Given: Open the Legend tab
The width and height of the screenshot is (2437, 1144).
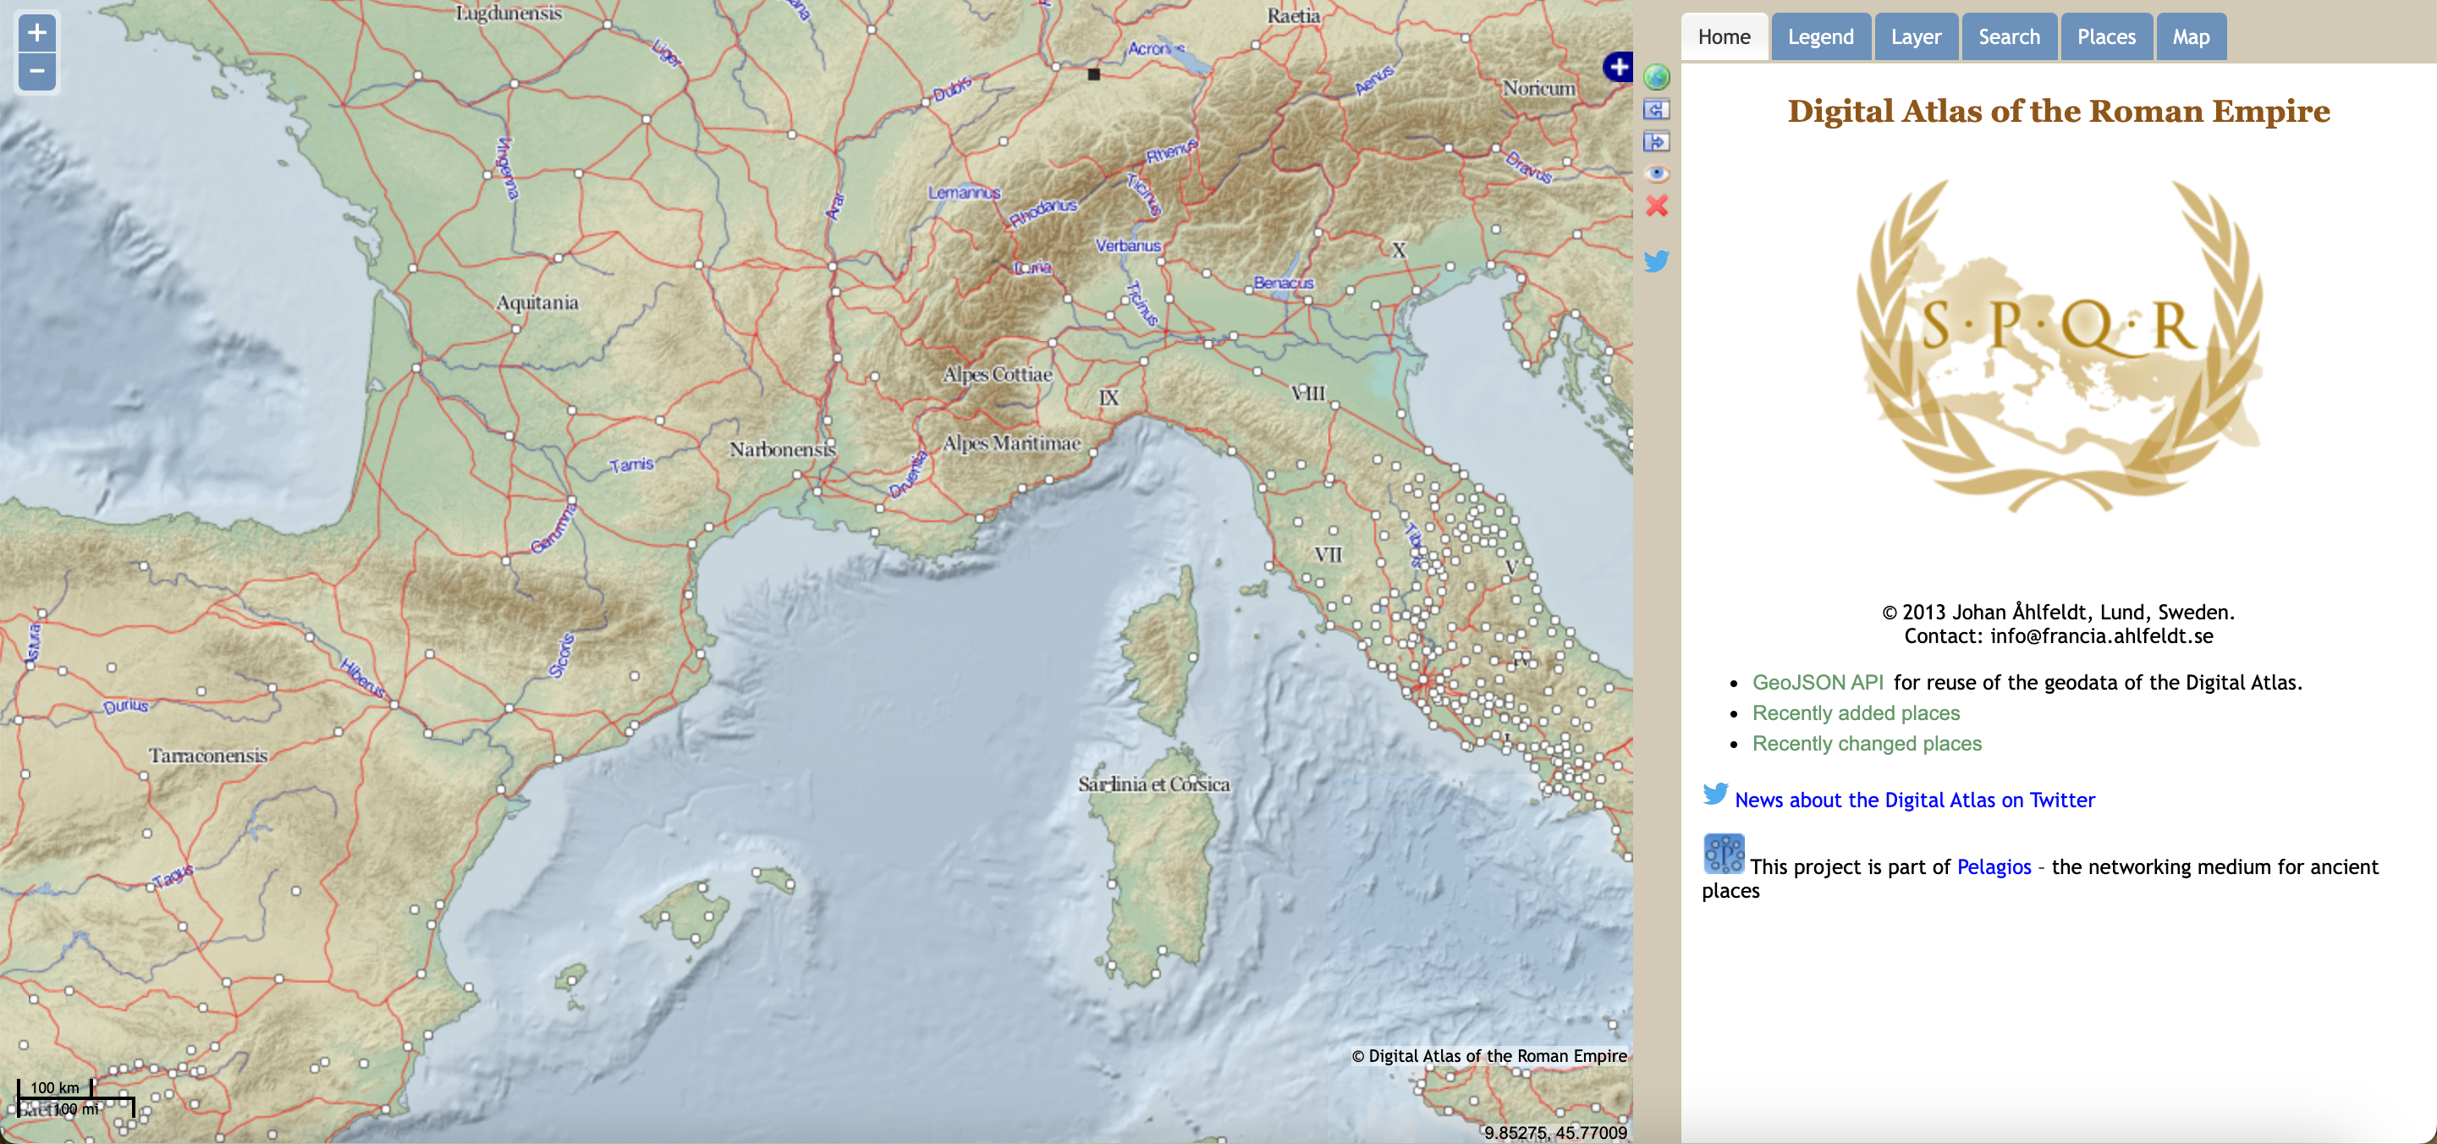Looking at the screenshot, I should point(1819,37).
